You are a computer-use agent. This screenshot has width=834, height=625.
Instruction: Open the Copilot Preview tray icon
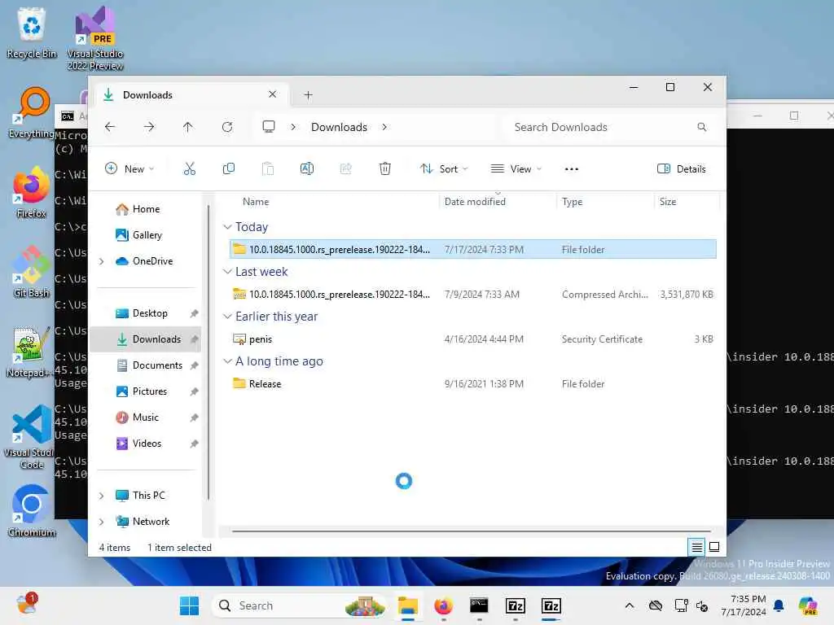tap(808, 605)
